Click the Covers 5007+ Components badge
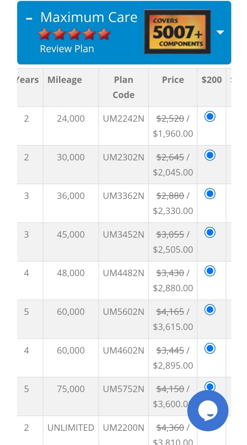The height and width of the screenshot is (445, 247). (177, 32)
